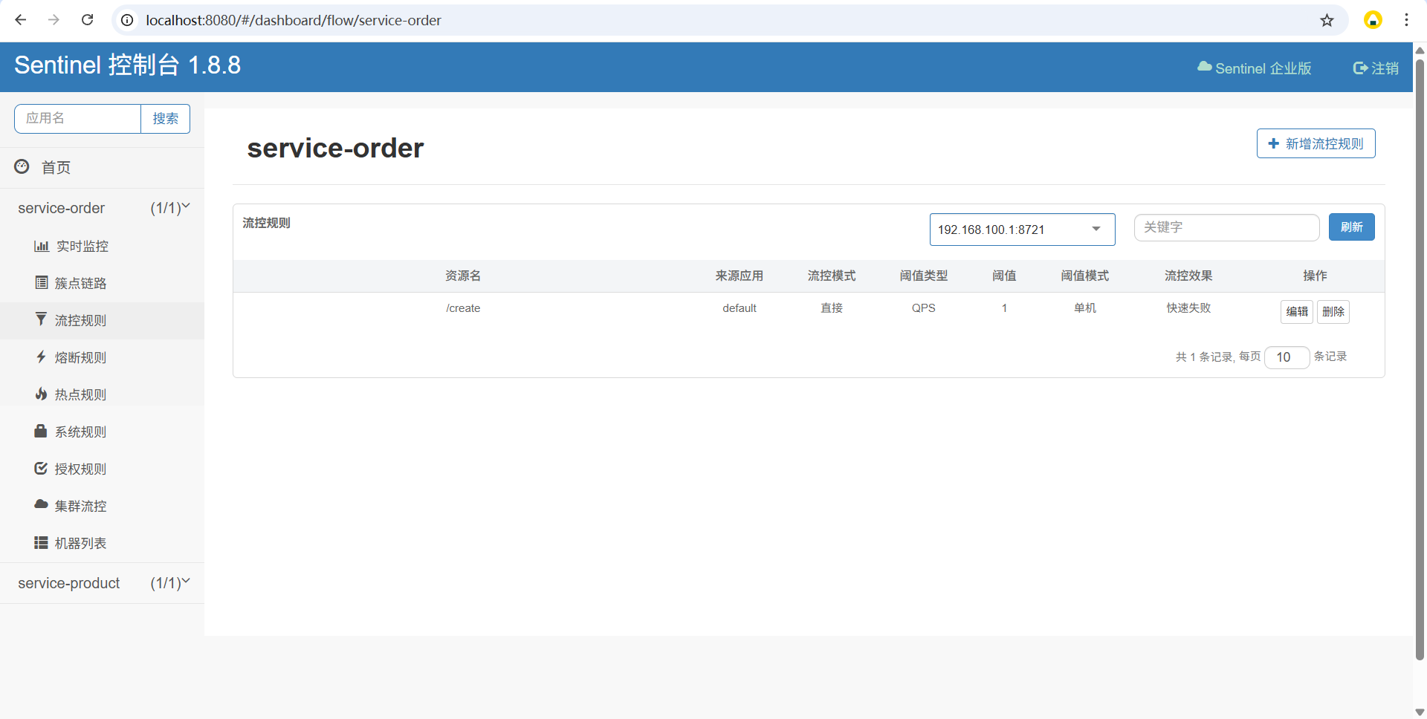Image resolution: width=1427 pixels, height=719 pixels.
Task: Go to 首页 in the sidebar
Action: (x=102, y=167)
